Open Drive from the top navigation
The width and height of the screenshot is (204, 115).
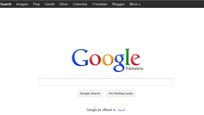coord(63,4)
